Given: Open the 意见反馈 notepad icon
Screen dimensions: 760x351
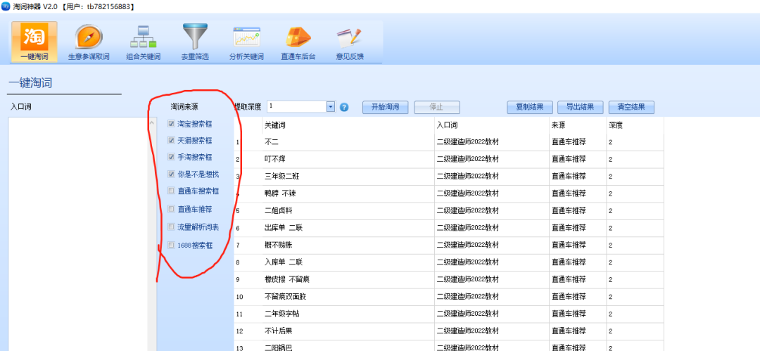Looking at the screenshot, I should click(x=350, y=42).
